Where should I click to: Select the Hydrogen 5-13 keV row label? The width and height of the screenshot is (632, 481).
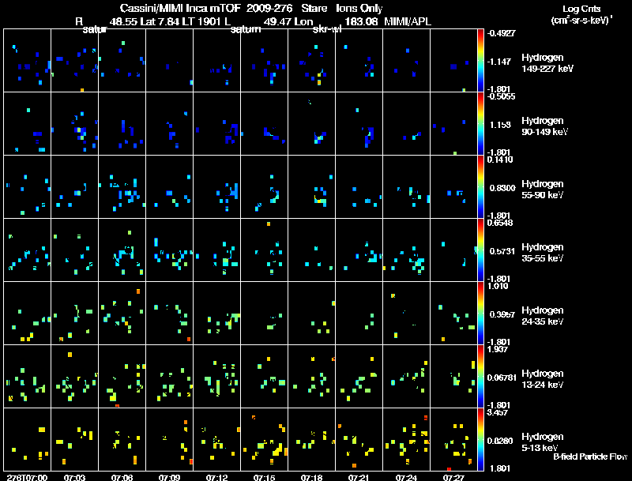pyautogui.click(x=542, y=442)
